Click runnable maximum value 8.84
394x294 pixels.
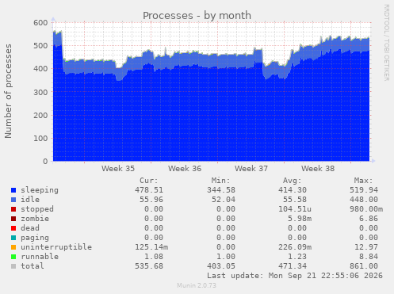coord(369,257)
